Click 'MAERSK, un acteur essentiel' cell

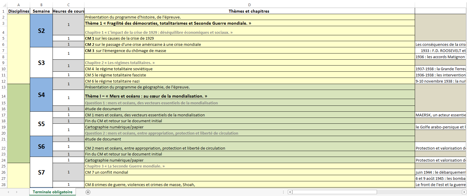pos(440,115)
